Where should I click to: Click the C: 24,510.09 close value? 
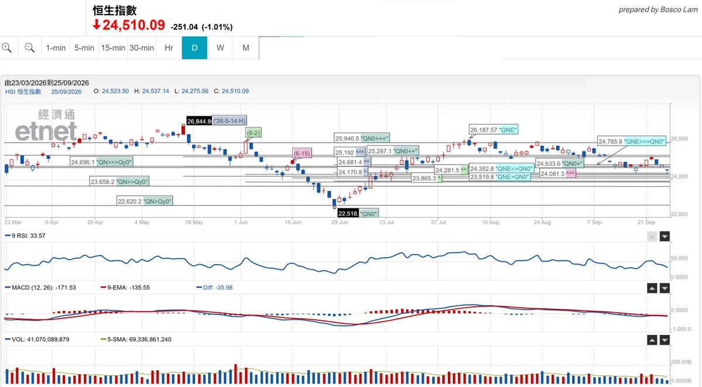231,91
